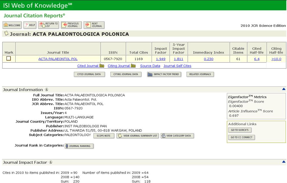287x183 pixels.
Task: Click the 2010 JCR Science Edition text
Action: pyautogui.click(x=263, y=26)
